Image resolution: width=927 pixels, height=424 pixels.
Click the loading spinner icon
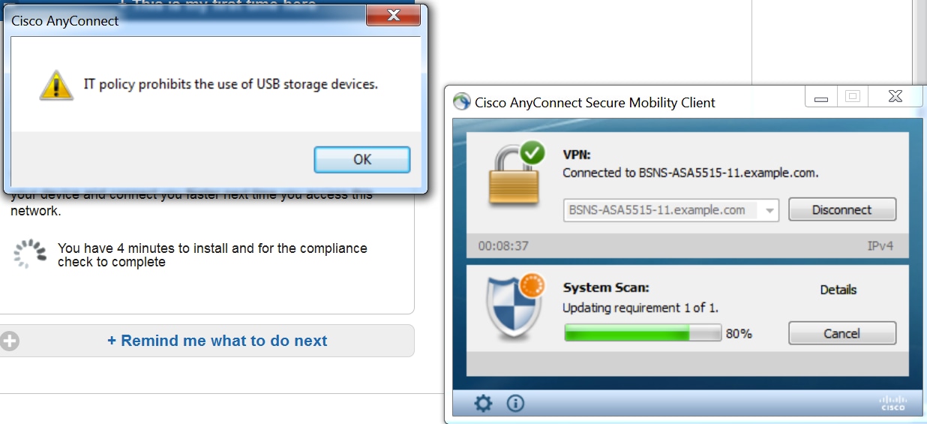(30, 254)
